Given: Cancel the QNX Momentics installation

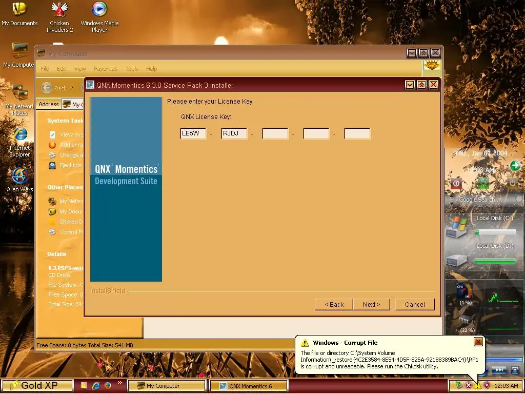Looking at the screenshot, I should pos(414,304).
